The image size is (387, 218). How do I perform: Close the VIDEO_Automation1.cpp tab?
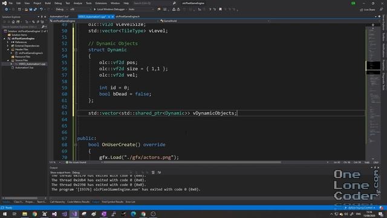pyautogui.click(x=112, y=16)
